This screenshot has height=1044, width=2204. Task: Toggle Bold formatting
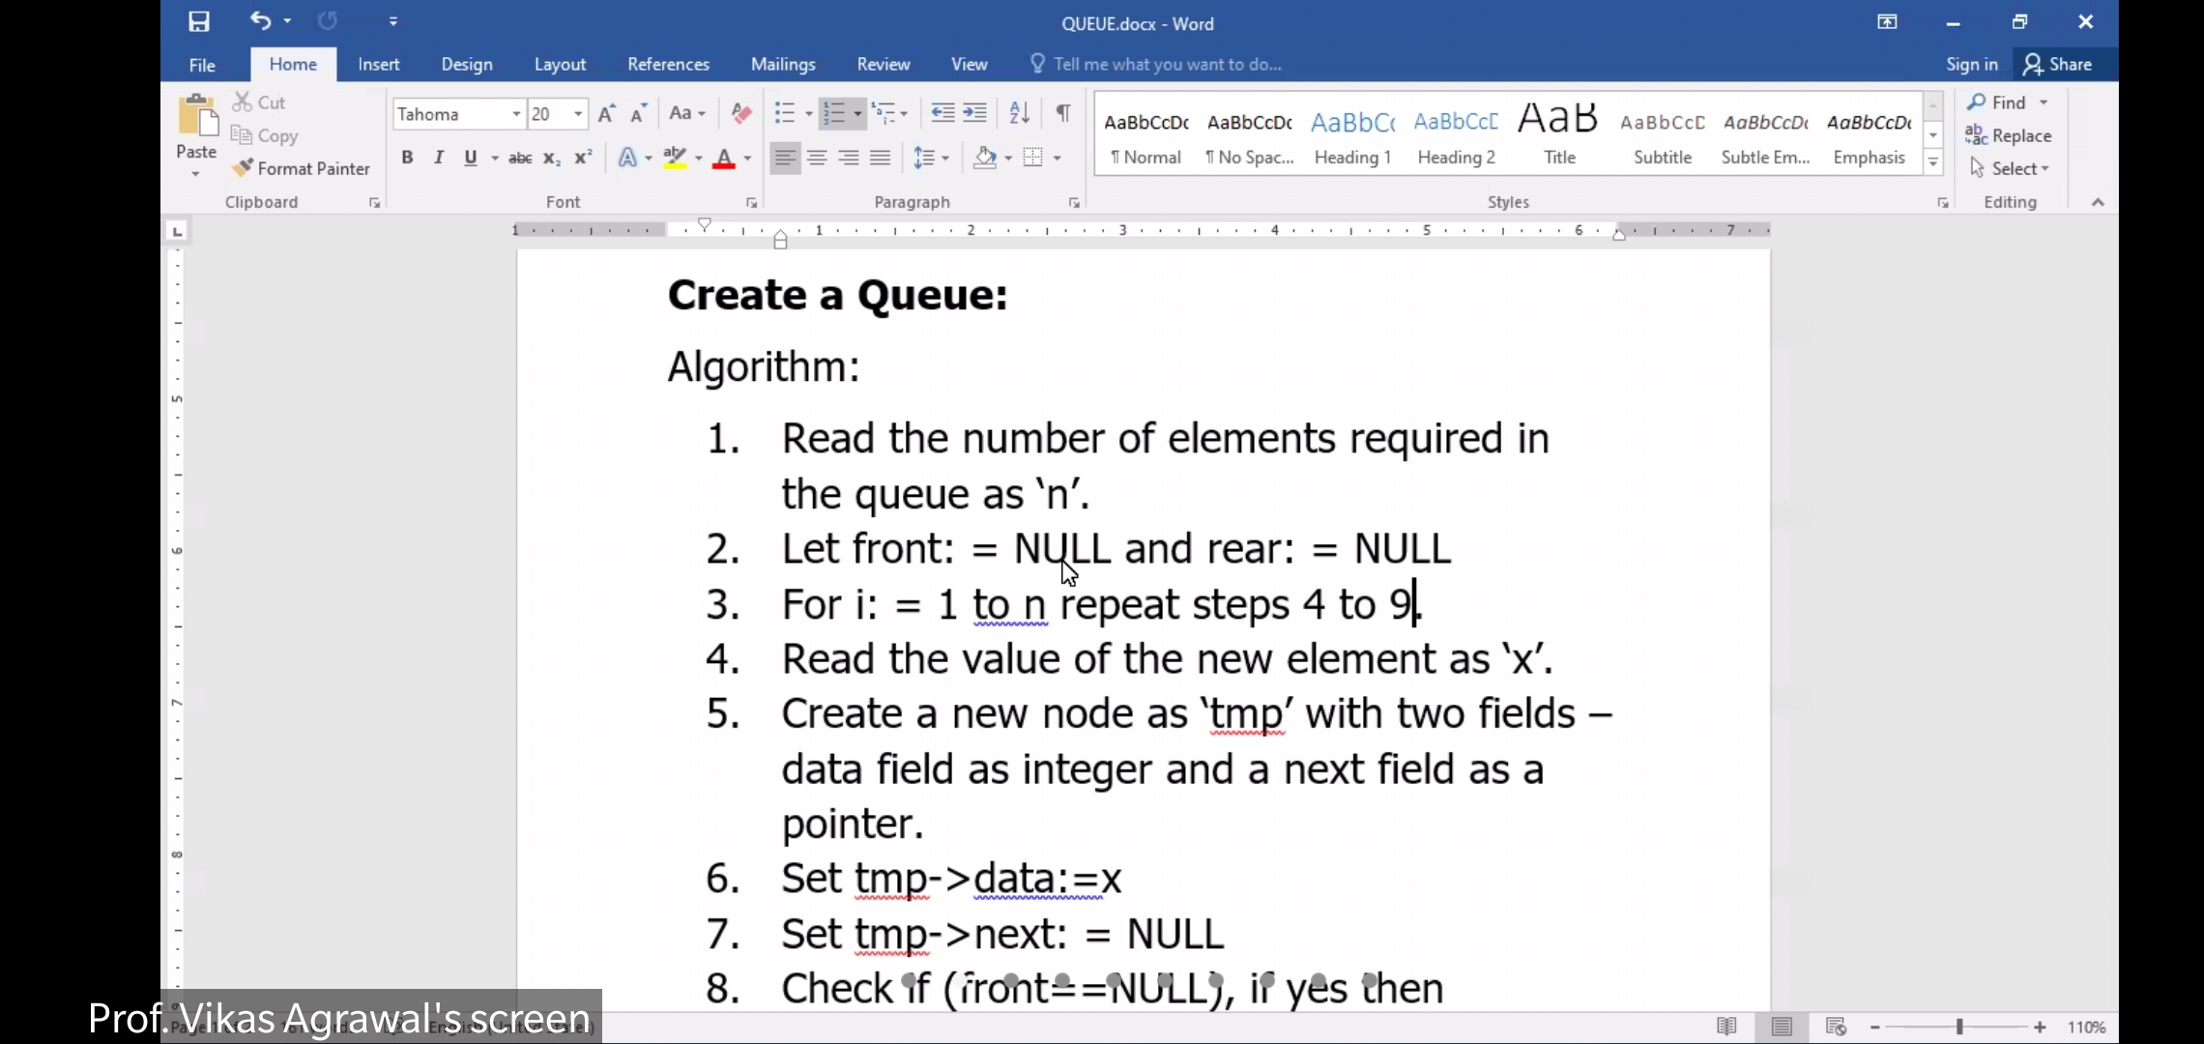[x=407, y=158]
